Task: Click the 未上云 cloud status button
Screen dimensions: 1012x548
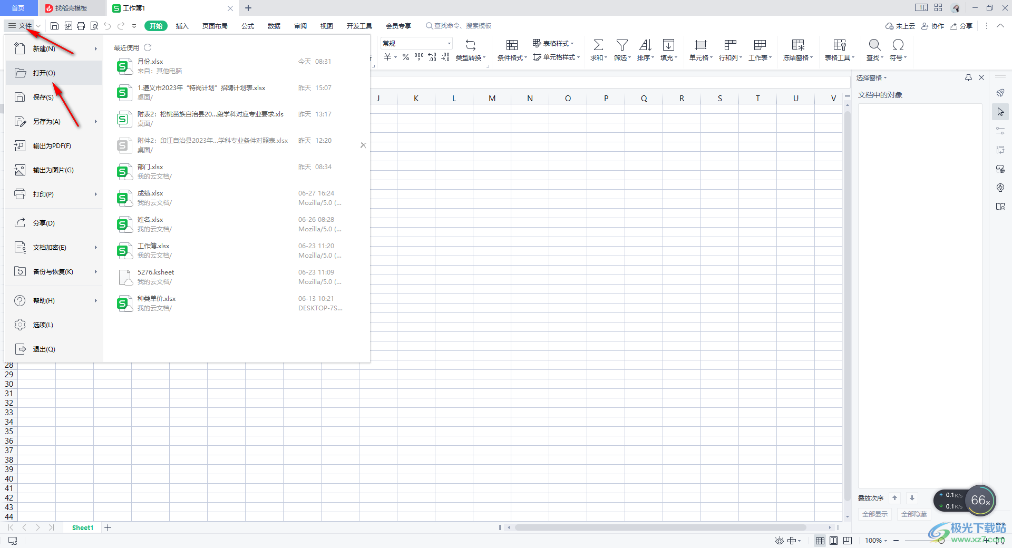Action: coord(900,26)
